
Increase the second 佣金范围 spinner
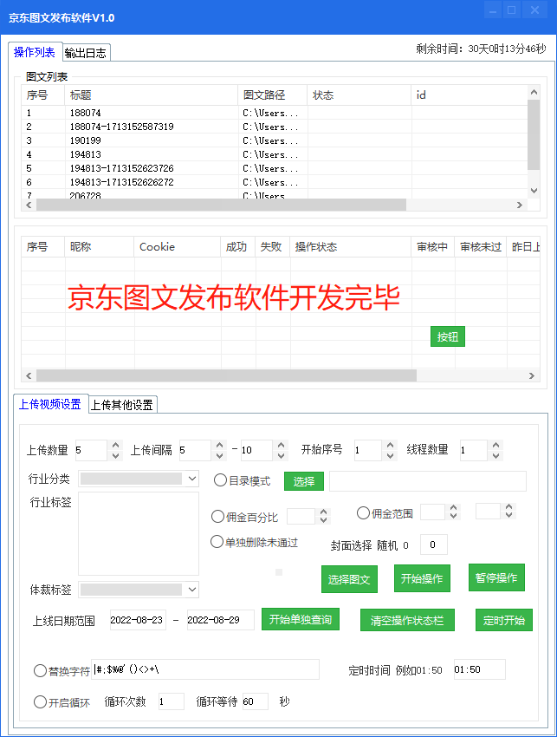pyautogui.click(x=508, y=507)
